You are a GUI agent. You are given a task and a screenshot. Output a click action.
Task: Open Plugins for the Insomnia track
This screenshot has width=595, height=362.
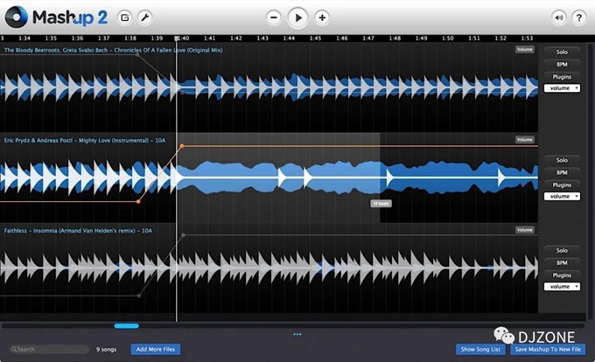(x=562, y=275)
